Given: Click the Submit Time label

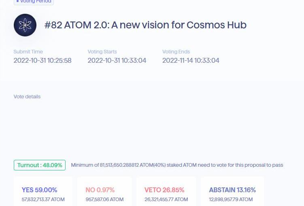Looking at the screenshot, I should [28, 52].
